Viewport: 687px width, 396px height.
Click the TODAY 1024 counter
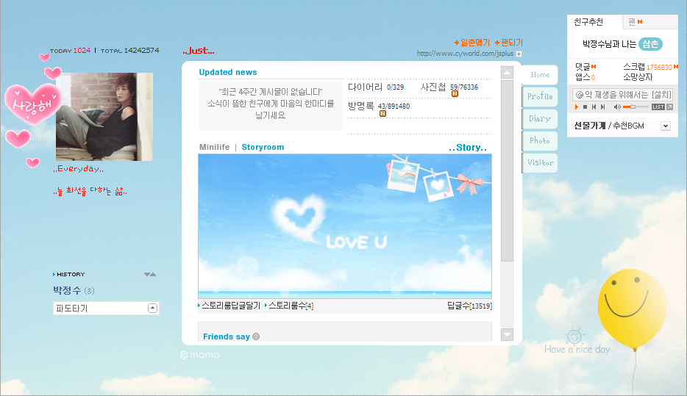point(70,50)
